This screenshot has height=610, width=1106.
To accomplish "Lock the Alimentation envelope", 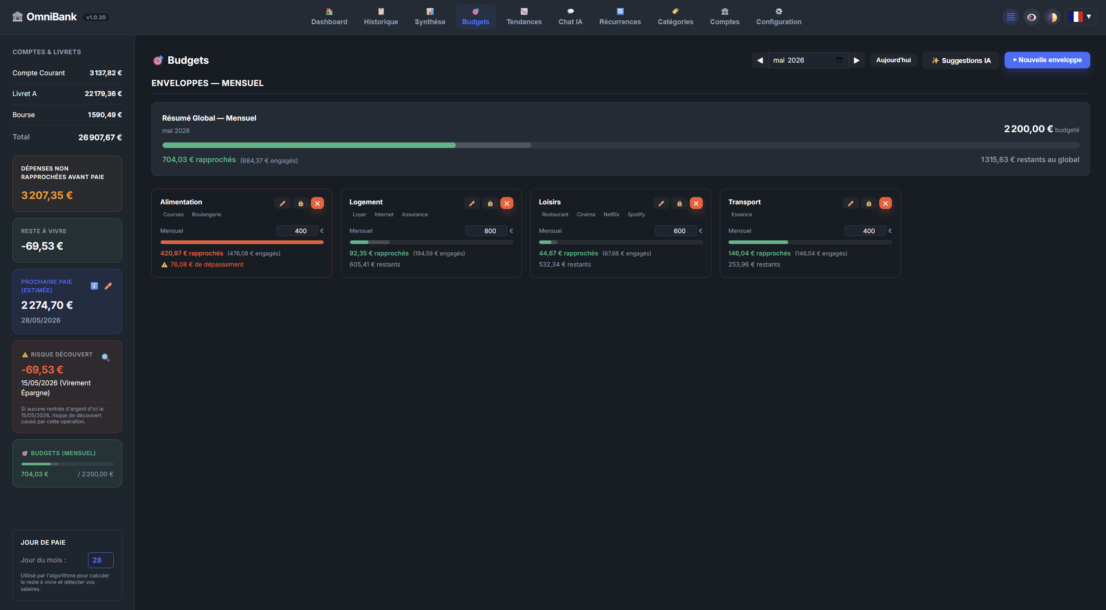I will (x=301, y=203).
